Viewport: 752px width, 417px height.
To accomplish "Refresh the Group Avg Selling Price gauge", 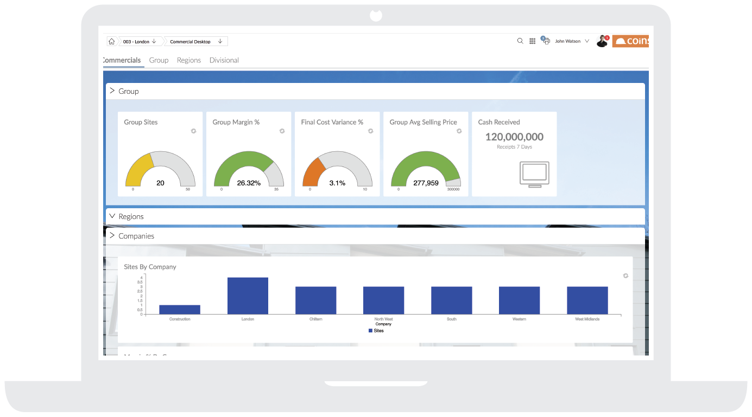I will [x=459, y=131].
